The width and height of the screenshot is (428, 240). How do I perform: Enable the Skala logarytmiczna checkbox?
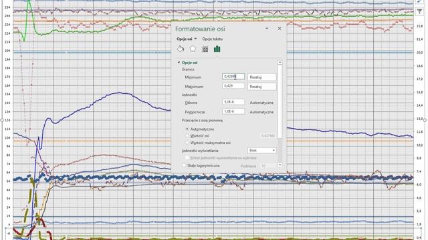click(x=184, y=165)
